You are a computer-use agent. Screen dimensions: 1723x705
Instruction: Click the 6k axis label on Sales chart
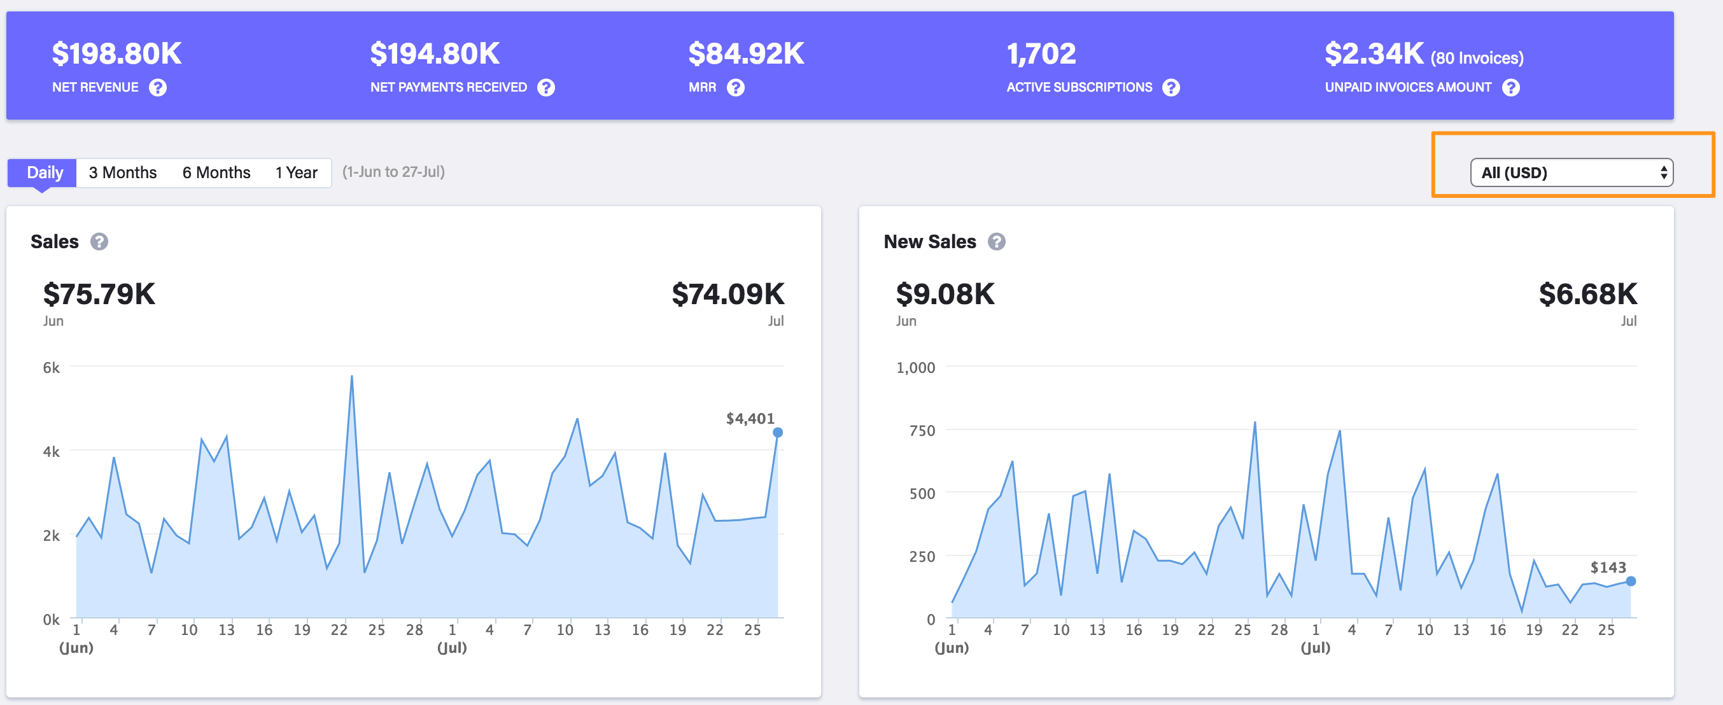click(52, 368)
